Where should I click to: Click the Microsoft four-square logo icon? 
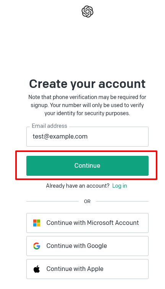click(x=37, y=223)
